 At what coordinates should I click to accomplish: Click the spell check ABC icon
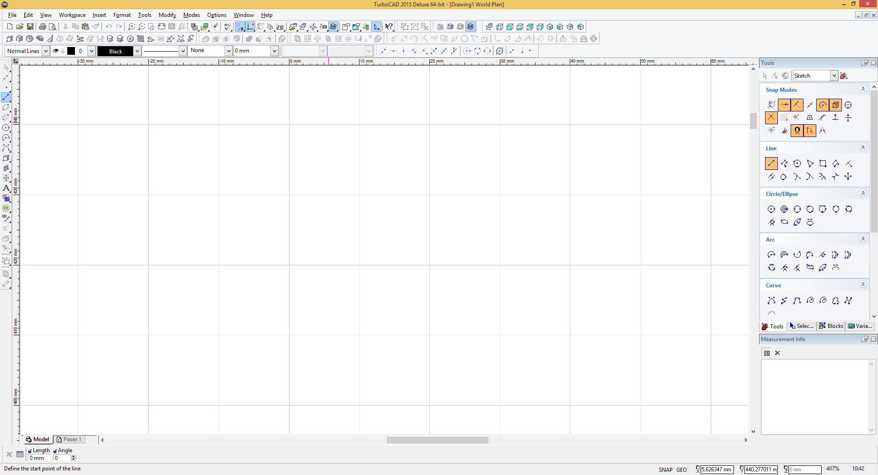(227, 27)
